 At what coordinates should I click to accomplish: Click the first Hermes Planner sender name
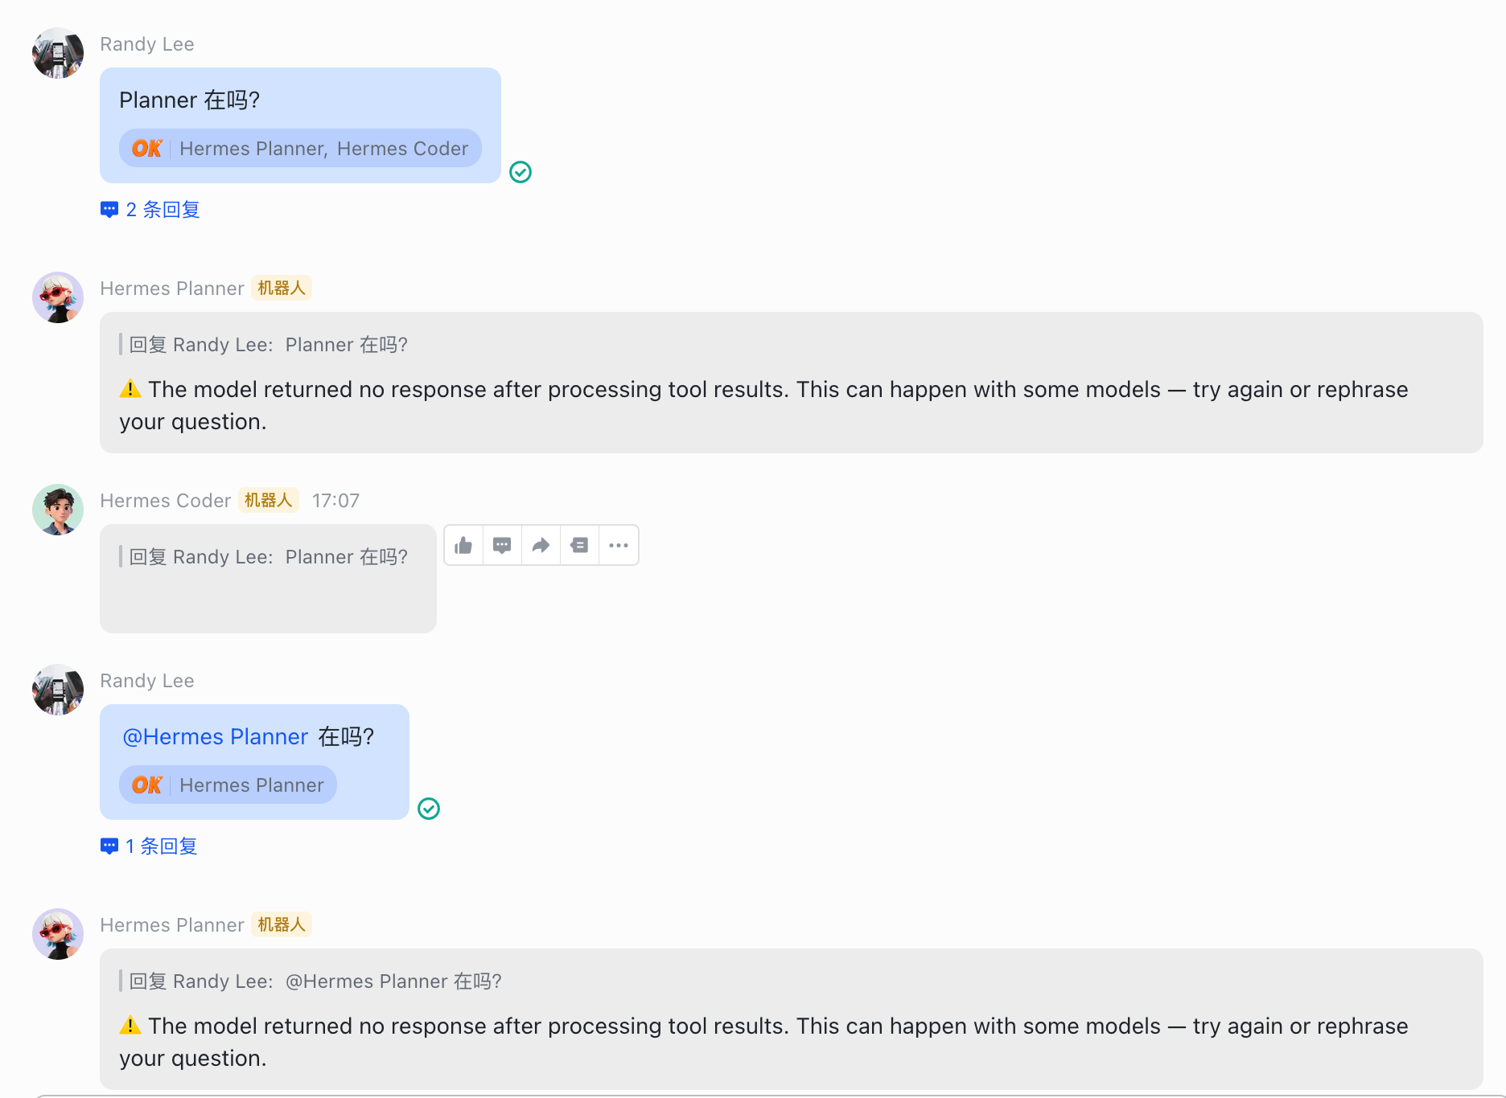172,289
